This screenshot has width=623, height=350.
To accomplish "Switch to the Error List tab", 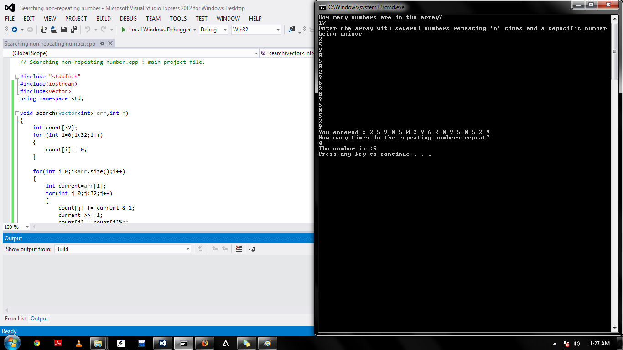I will pyautogui.click(x=15, y=319).
